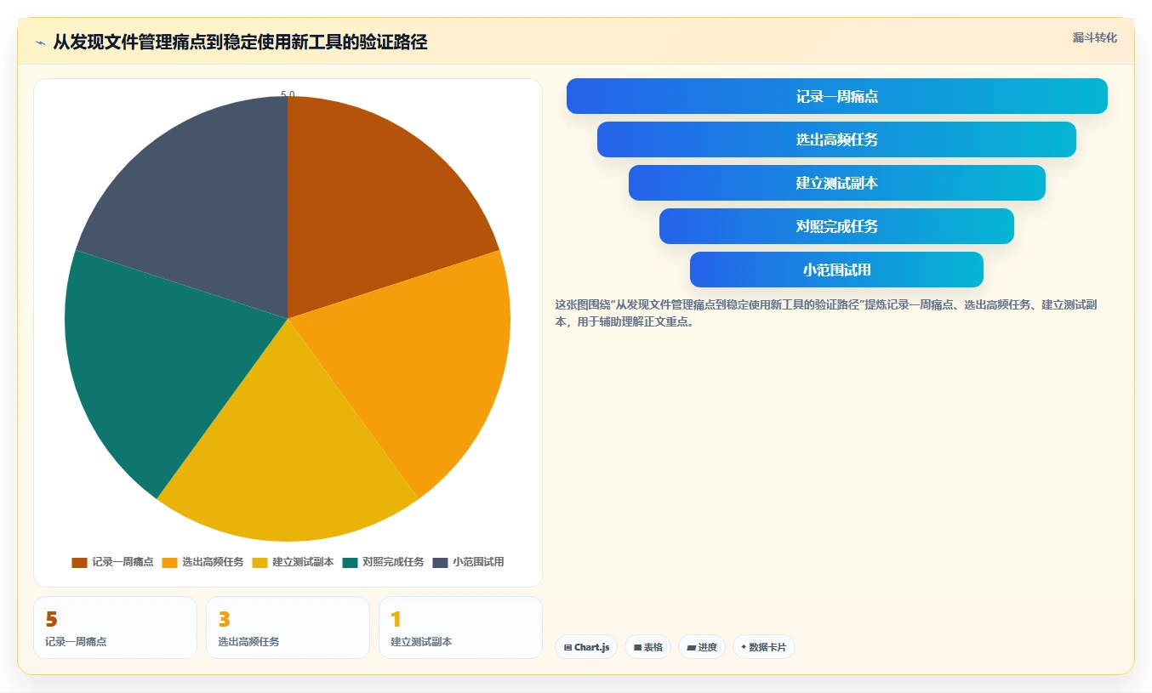Toggle 建立测试副本 legend entry
This screenshot has height=693, width=1152.
pos(293,562)
